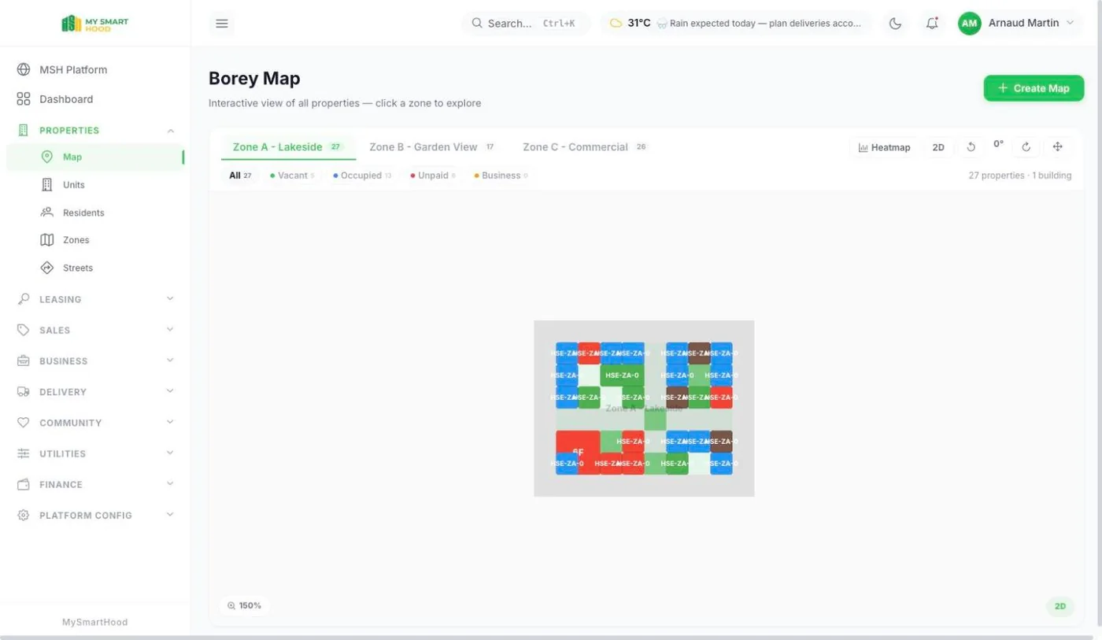Click the Create Map button
The width and height of the screenshot is (1102, 640).
[x=1034, y=88]
